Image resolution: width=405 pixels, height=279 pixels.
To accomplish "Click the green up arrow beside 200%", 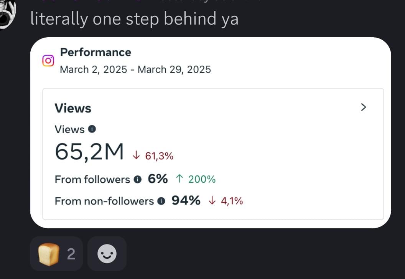I will [x=179, y=179].
